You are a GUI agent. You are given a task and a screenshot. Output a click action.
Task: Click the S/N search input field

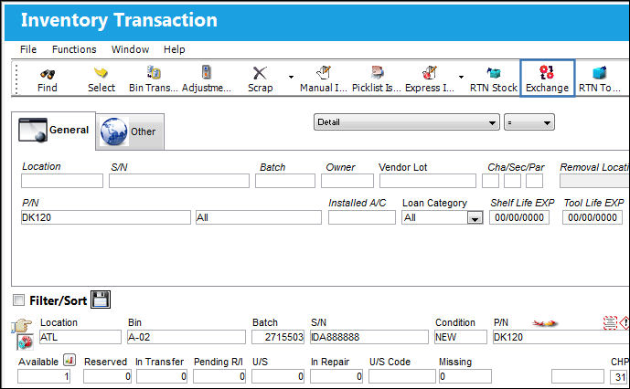tap(179, 181)
